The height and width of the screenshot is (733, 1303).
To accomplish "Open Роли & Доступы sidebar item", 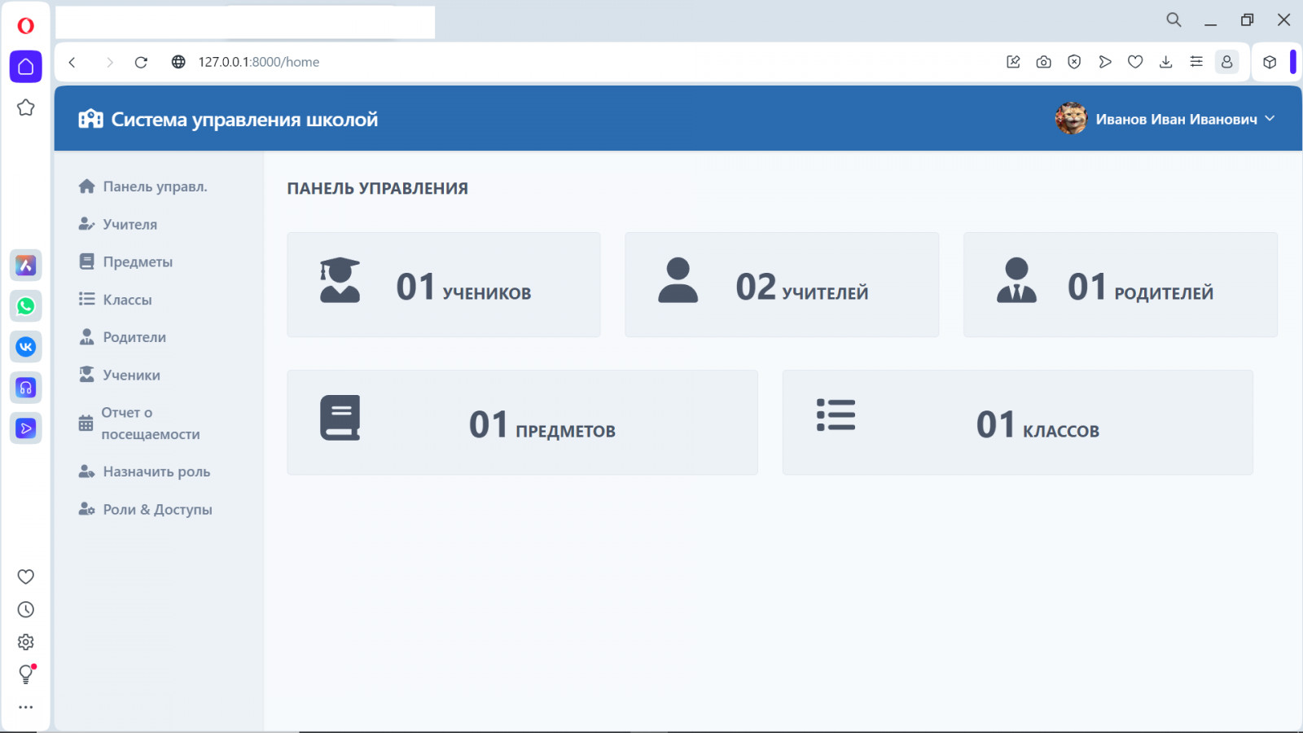I will tap(145, 510).
